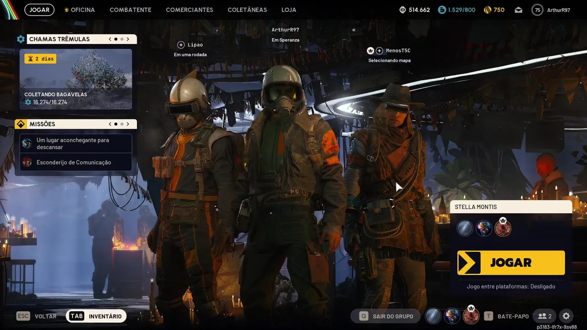Open the friends list showing 2
The width and height of the screenshot is (587, 330).
pyautogui.click(x=544, y=316)
